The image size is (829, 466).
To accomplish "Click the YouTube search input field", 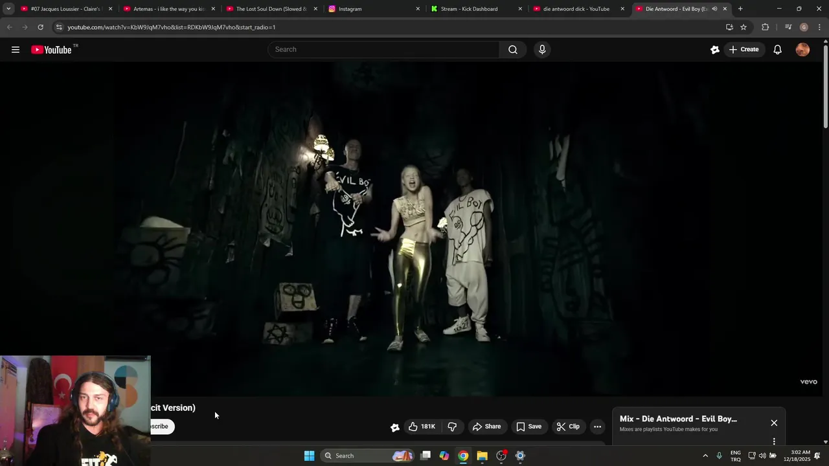I will 383,49.
